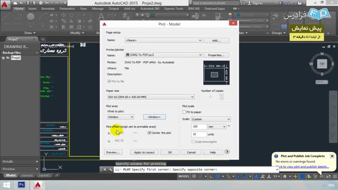The height and width of the screenshot is (190, 338).
Task: Open workspace switching gear in status bar
Action: tap(285, 176)
